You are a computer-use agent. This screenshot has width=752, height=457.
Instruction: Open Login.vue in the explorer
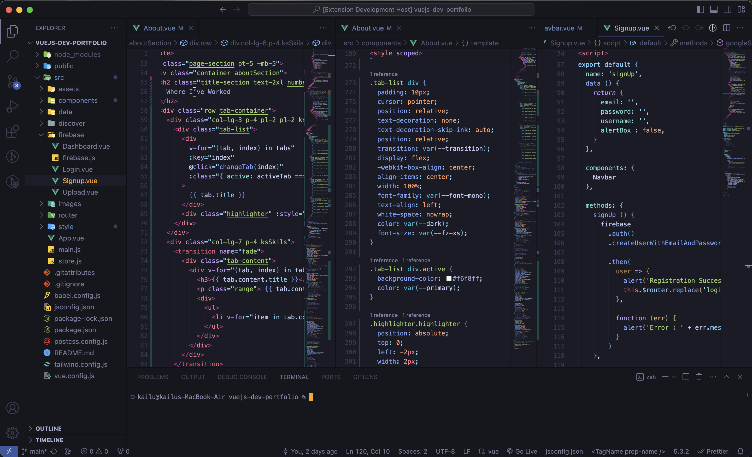coord(78,169)
